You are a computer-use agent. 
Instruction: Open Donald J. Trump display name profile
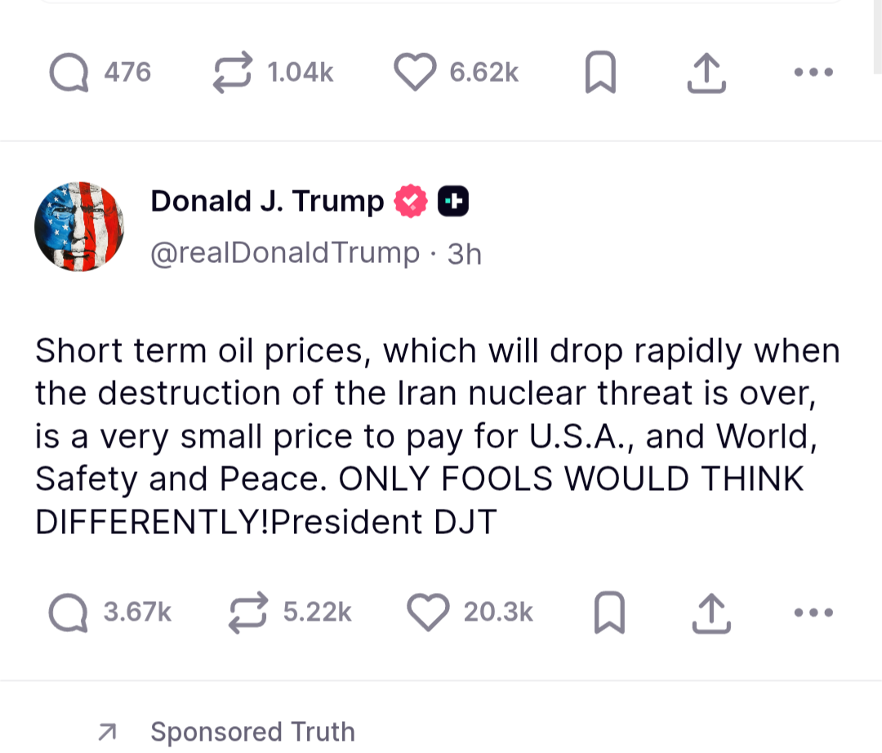tap(267, 201)
